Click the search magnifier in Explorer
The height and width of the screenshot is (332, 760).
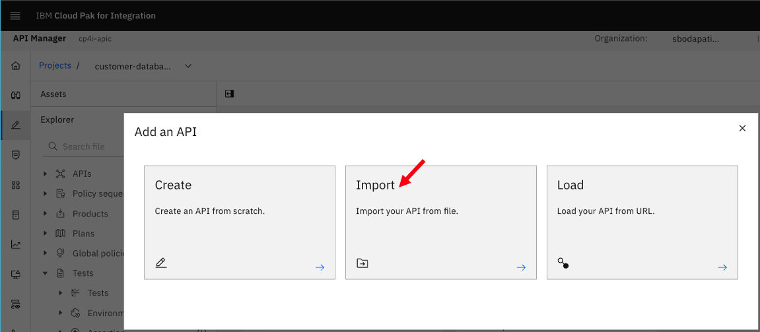[x=52, y=147]
